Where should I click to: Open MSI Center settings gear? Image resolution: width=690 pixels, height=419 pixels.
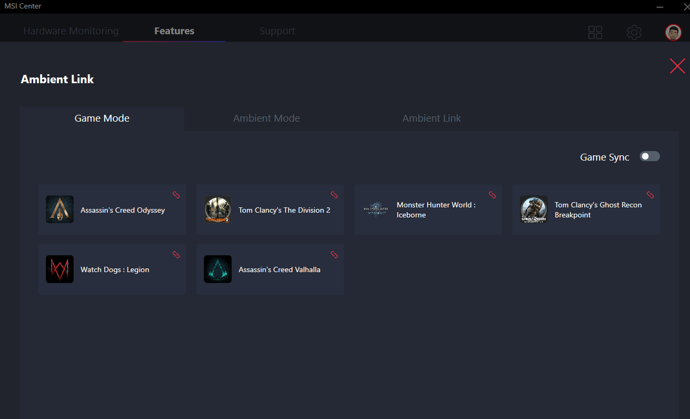pyautogui.click(x=634, y=32)
